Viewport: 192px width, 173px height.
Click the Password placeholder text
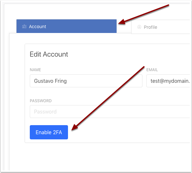[45, 112]
